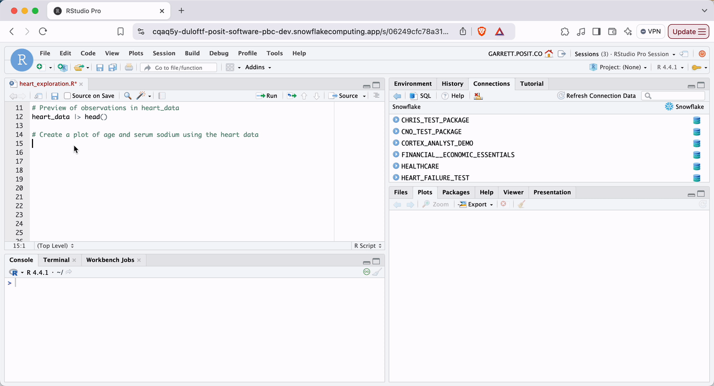Open the Addins dropdown menu
This screenshot has height=386, width=714.
click(258, 67)
